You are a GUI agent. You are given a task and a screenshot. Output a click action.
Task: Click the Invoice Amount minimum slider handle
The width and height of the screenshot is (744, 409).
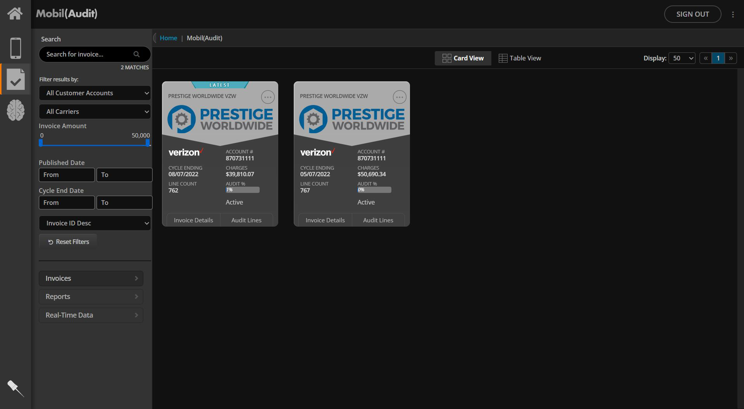point(41,143)
